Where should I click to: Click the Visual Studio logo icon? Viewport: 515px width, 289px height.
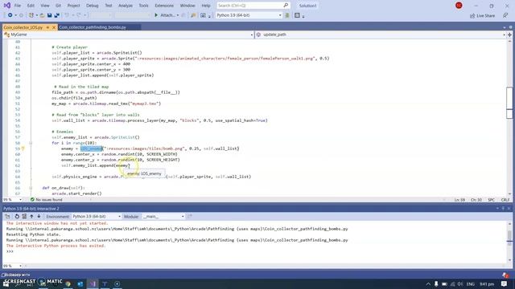6,6
